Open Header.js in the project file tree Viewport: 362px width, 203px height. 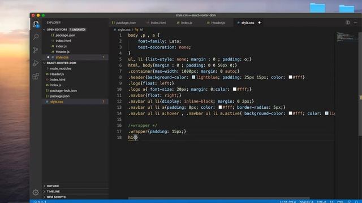click(x=57, y=74)
